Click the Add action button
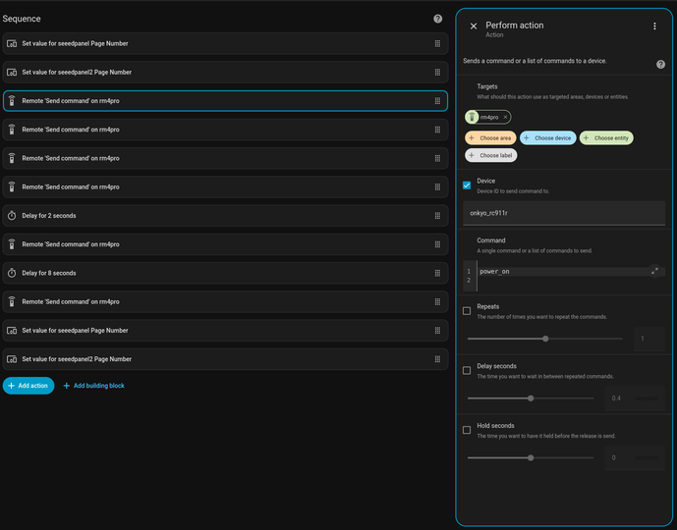This screenshot has height=530, width=677. click(x=28, y=386)
